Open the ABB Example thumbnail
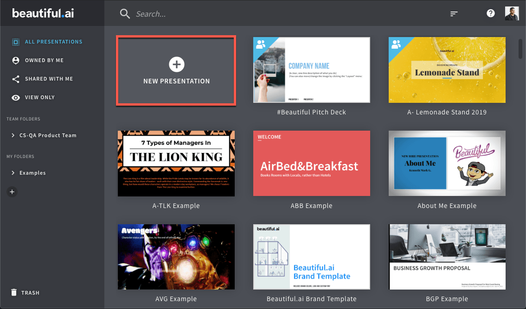The width and height of the screenshot is (526, 309). (x=311, y=164)
